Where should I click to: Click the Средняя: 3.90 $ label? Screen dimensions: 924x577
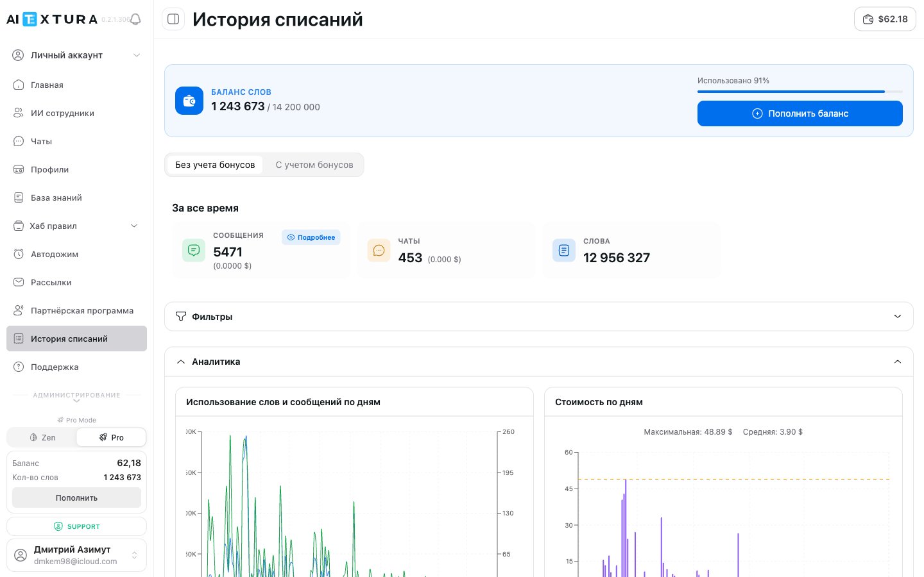773,432
